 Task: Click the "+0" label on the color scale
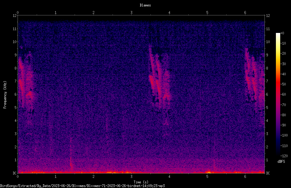(x=282, y=33)
